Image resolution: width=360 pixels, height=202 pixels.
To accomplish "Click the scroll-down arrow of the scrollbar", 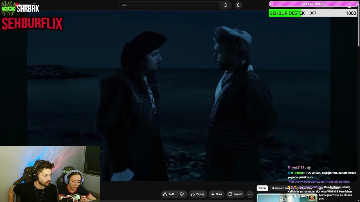I will coord(359,200).
